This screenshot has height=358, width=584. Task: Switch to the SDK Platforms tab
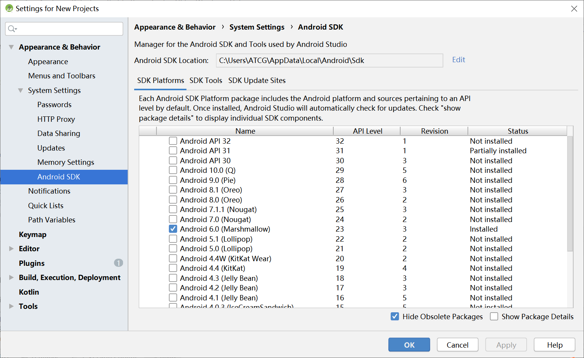coord(161,80)
